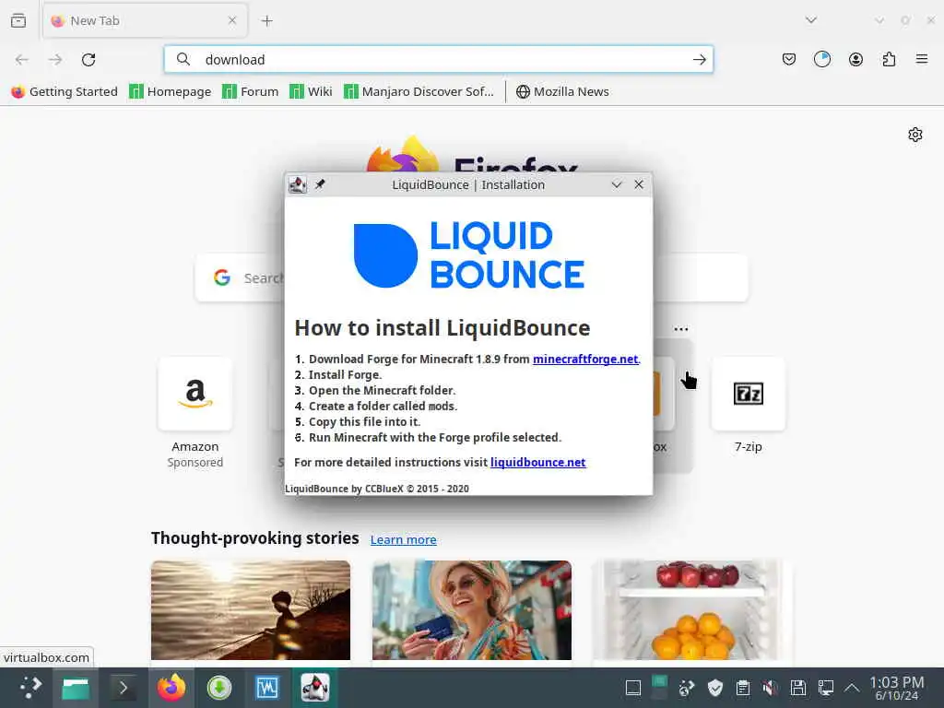Open the software updates tray icon
Screen dimensions: 944x708
pyautogui.click(x=686, y=688)
